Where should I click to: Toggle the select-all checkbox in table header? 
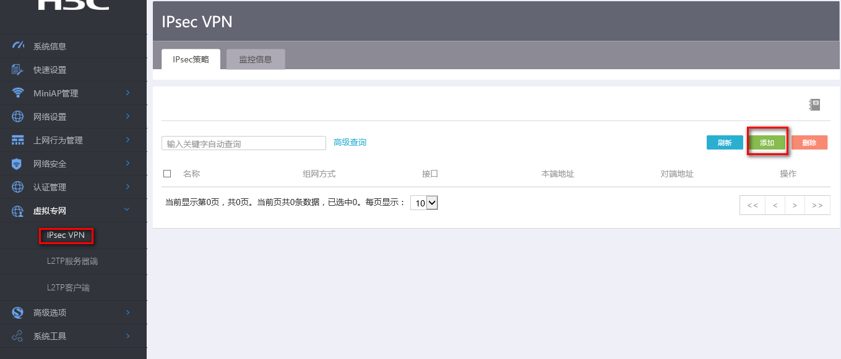click(167, 174)
